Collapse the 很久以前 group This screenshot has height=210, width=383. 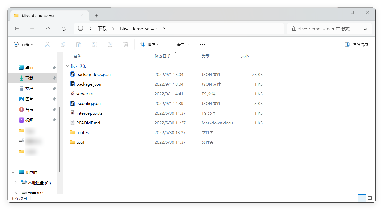68,66
